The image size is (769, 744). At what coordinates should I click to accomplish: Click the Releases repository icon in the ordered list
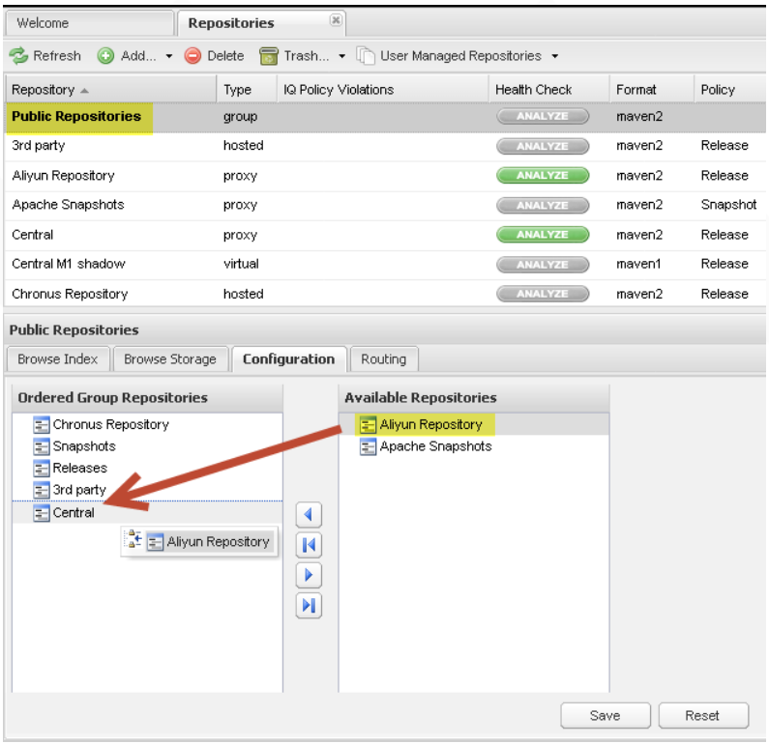coord(42,469)
